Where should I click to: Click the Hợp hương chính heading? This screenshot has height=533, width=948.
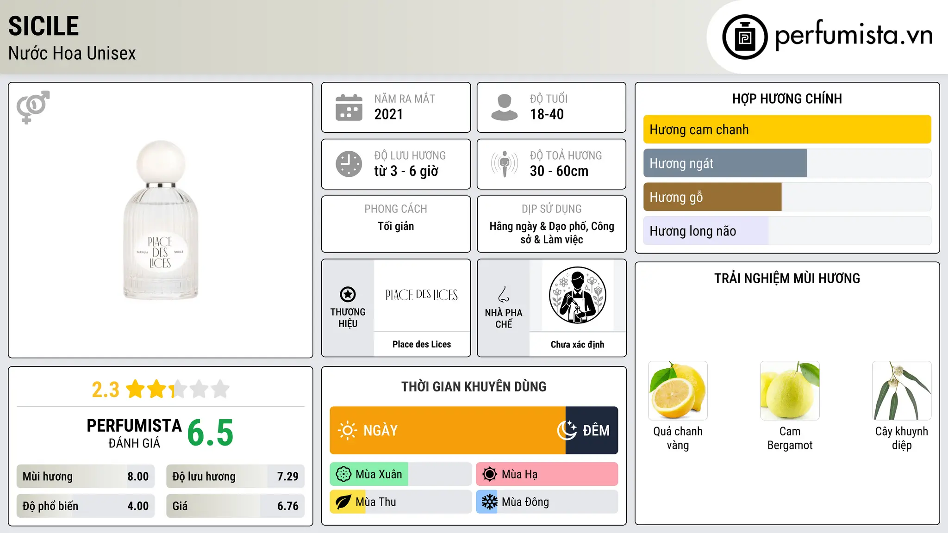coord(787,99)
